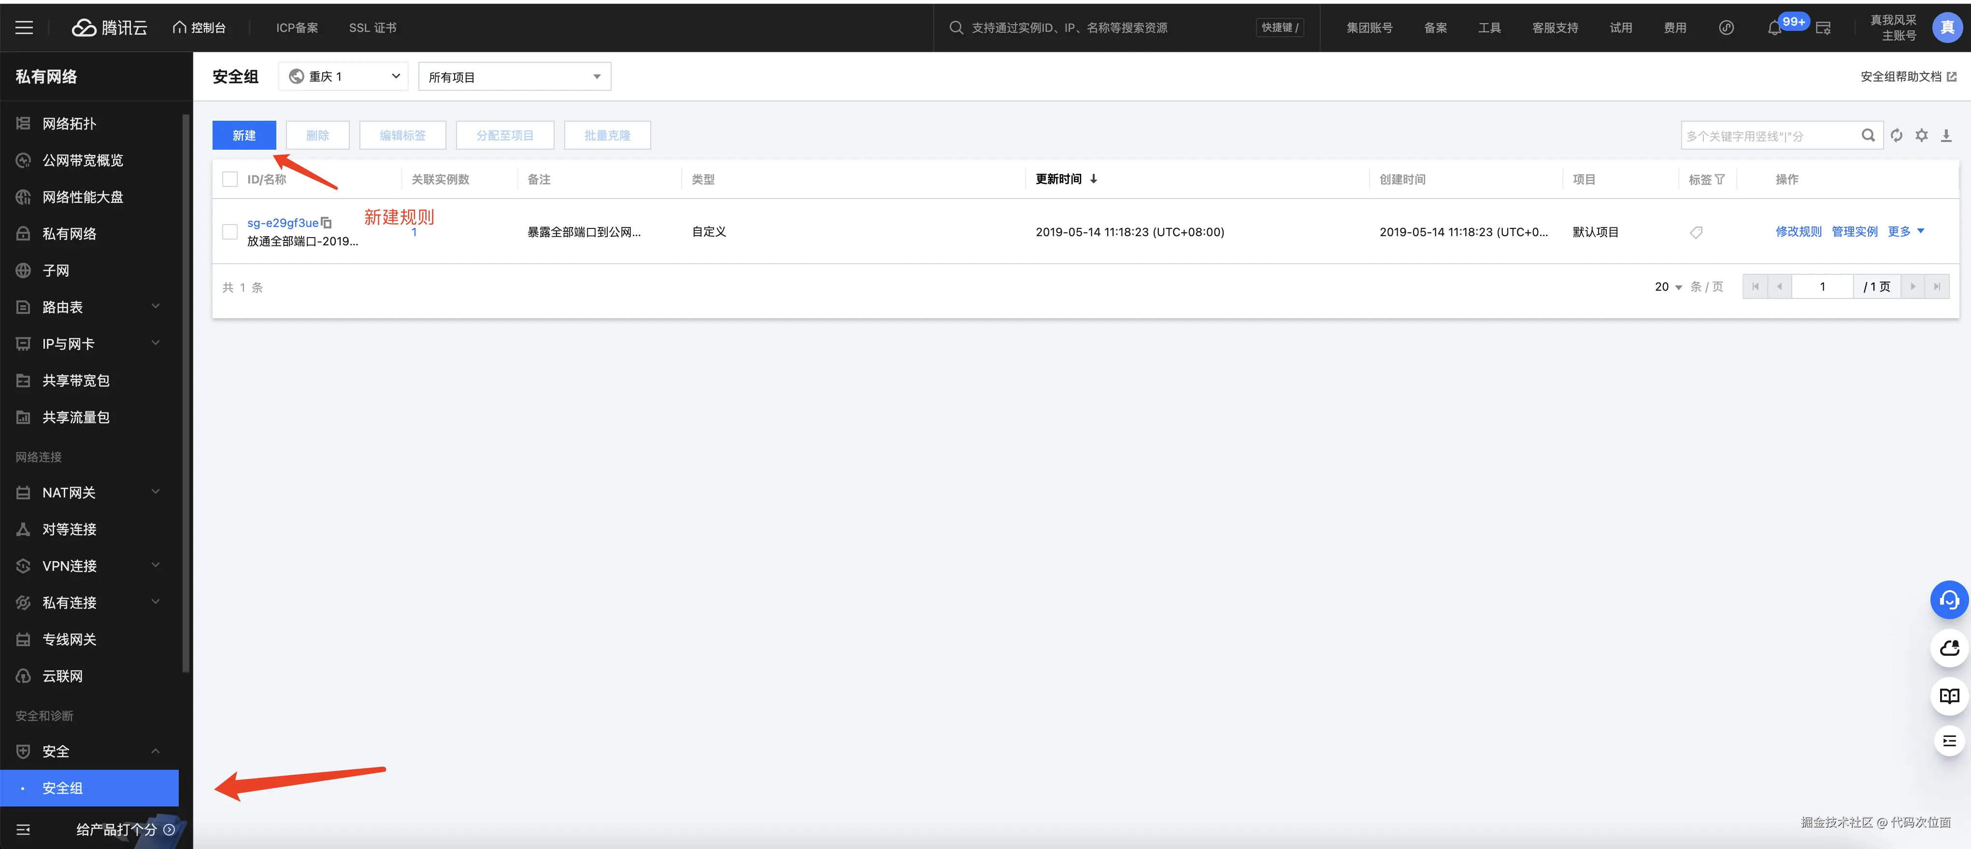
Task: Click the search magnifier in keyword box
Action: (1868, 135)
